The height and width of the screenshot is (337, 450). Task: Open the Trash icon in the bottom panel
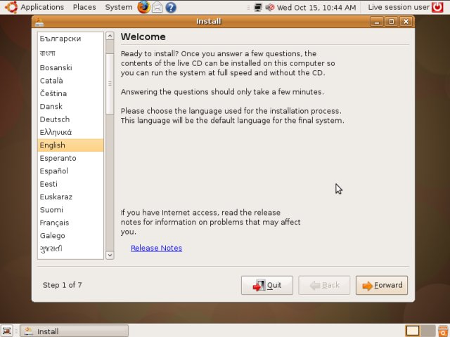(x=444, y=331)
